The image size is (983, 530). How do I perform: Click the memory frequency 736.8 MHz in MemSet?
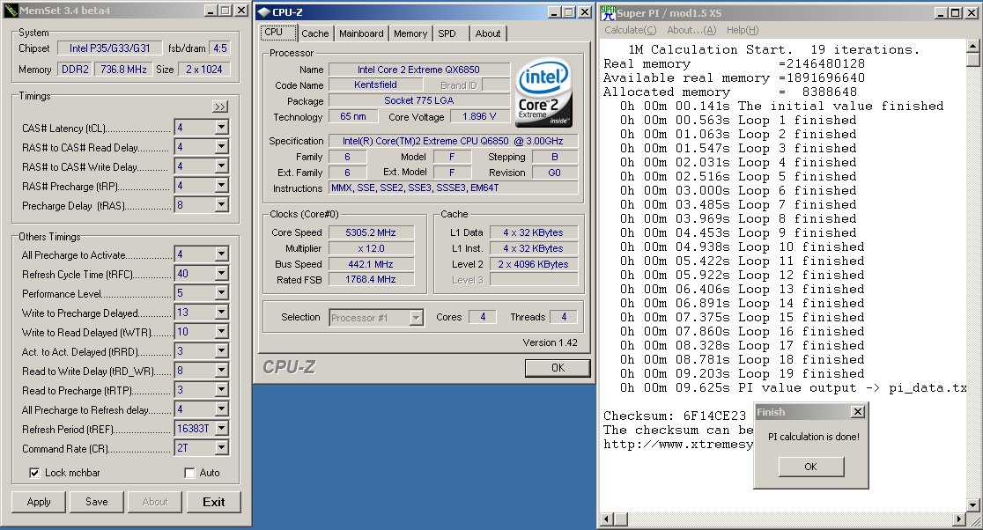click(123, 70)
